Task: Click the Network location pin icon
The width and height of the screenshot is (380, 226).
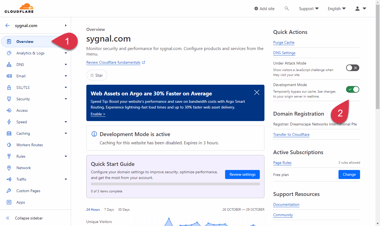Action: (9, 168)
